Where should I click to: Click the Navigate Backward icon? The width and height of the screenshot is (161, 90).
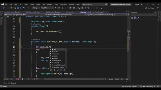click(x=4, y=8)
